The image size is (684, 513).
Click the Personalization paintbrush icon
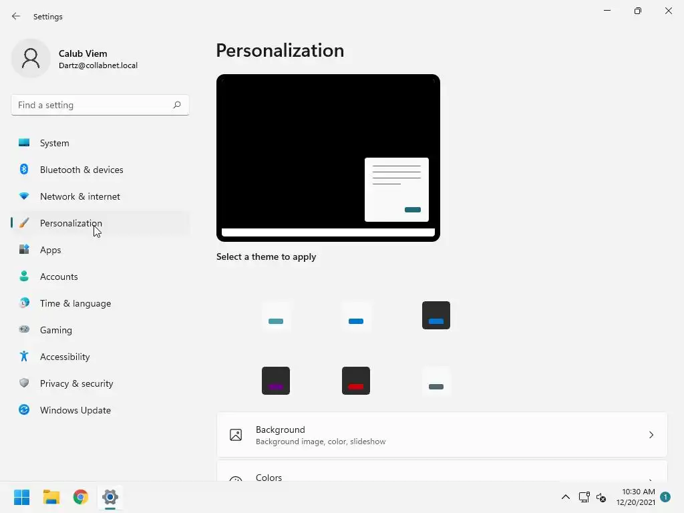(24, 223)
